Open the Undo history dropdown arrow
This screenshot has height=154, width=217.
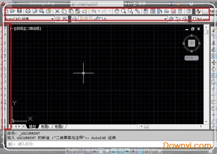click(x=99, y=11)
